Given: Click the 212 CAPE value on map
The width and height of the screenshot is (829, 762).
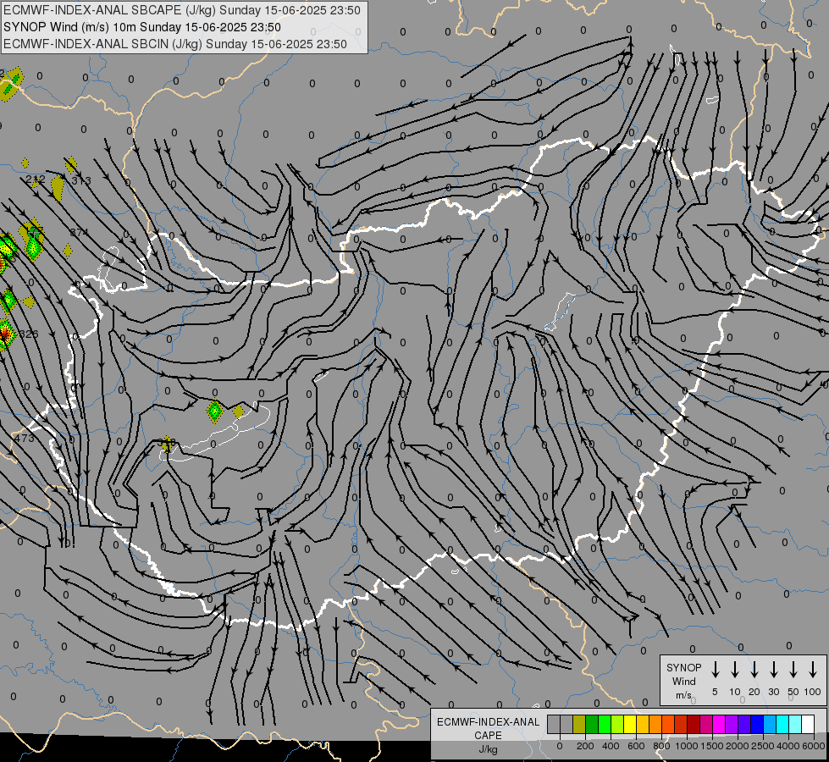Looking at the screenshot, I should [36, 180].
